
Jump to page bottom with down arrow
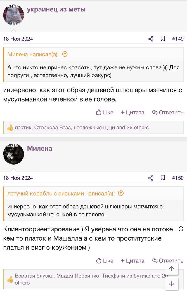[172, 283]
